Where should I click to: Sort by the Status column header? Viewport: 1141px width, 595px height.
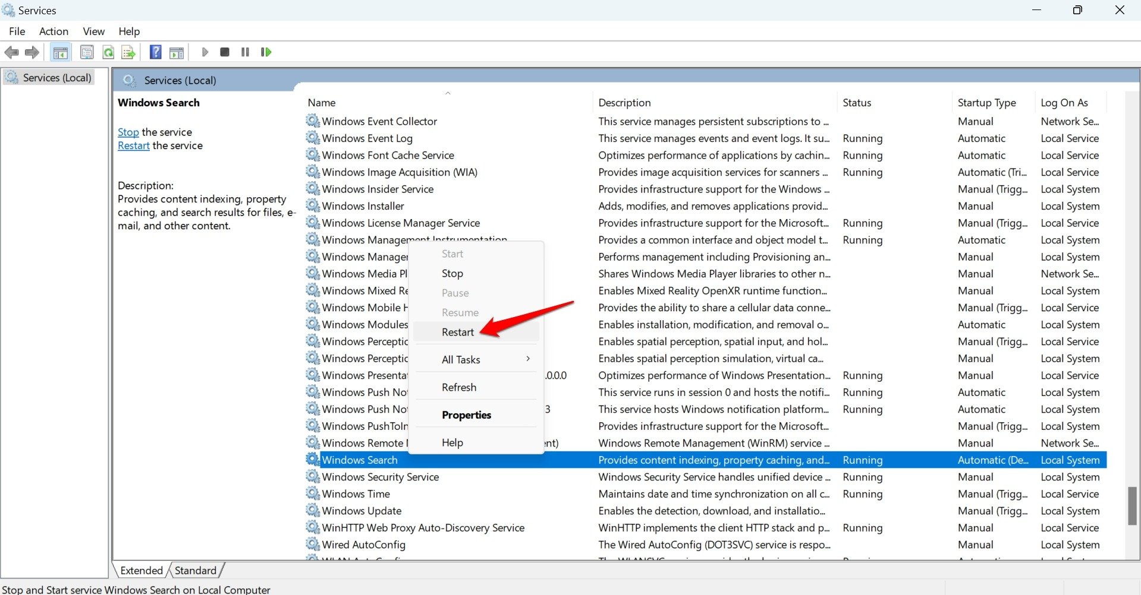pos(894,102)
